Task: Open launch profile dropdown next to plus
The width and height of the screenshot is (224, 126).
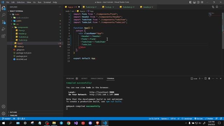Action: coord(202,78)
